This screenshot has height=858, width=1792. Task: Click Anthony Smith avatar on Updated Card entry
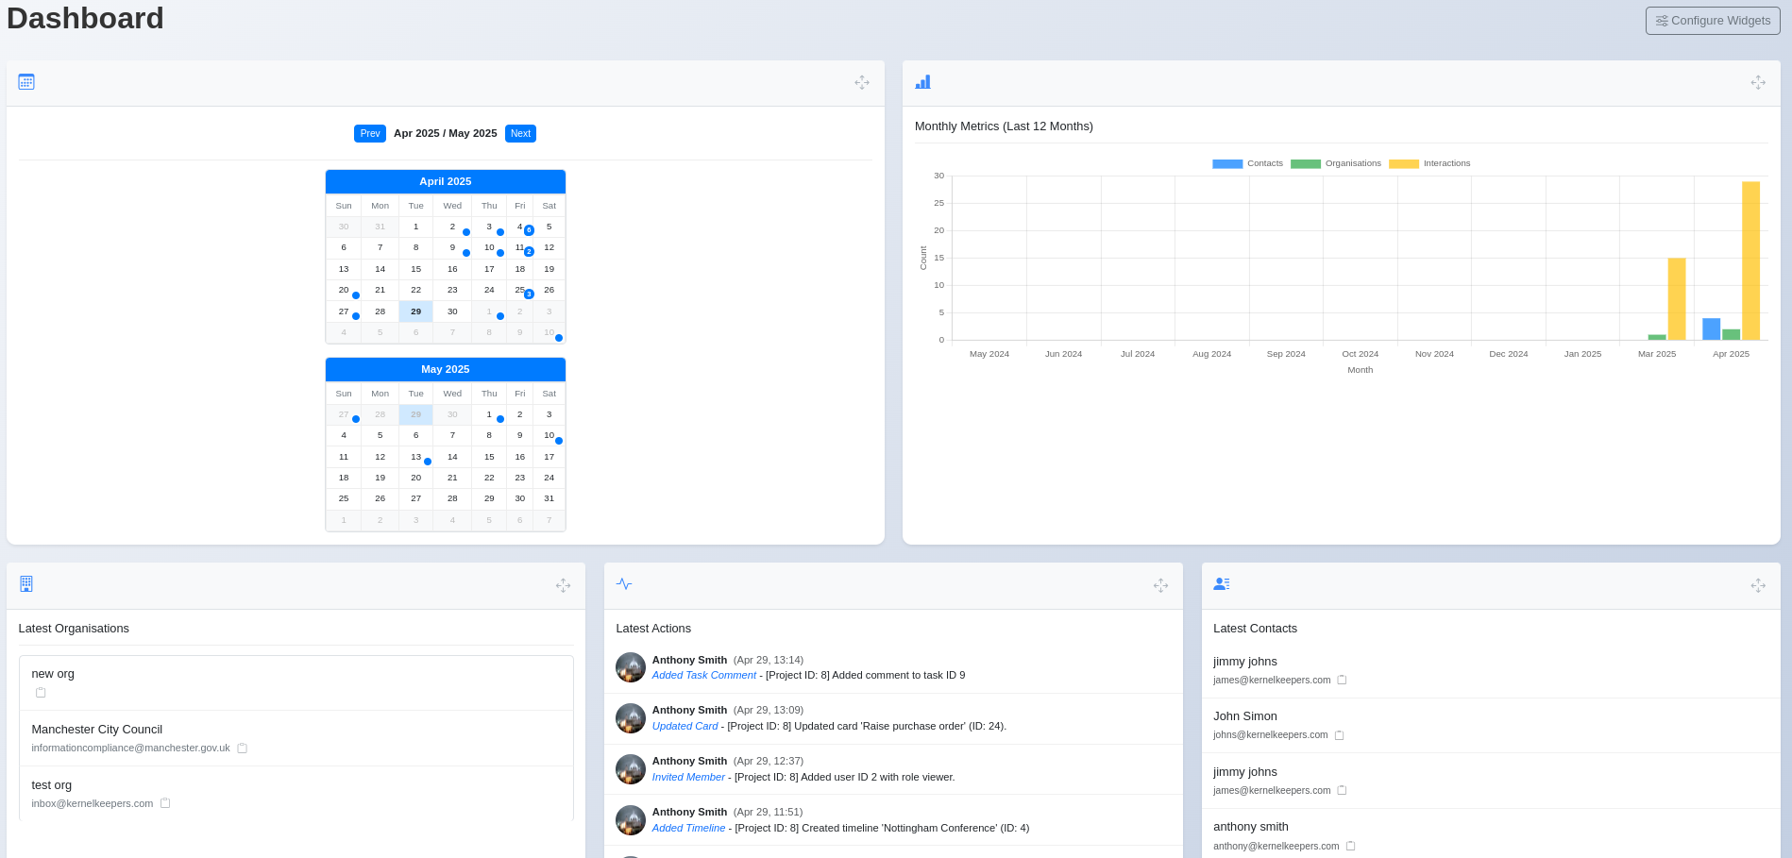point(631,718)
